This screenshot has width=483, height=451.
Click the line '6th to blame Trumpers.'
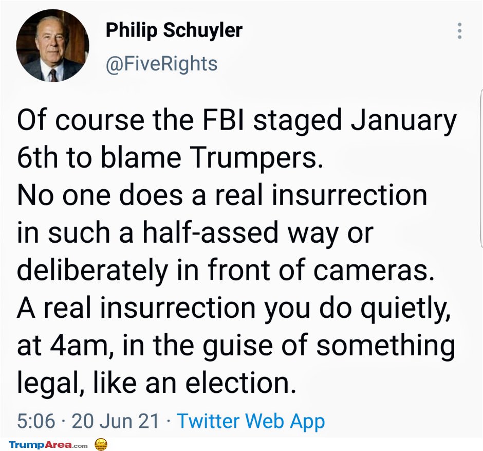coord(170,157)
